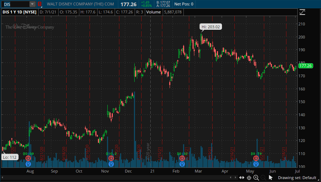Click the 21 year label on the time axis
The height and width of the screenshot is (182, 321).
152,171
